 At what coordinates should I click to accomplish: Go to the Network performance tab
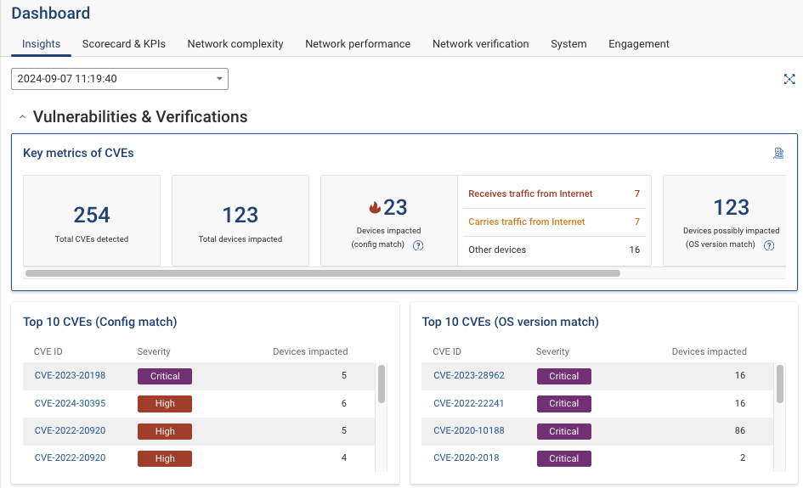(358, 44)
